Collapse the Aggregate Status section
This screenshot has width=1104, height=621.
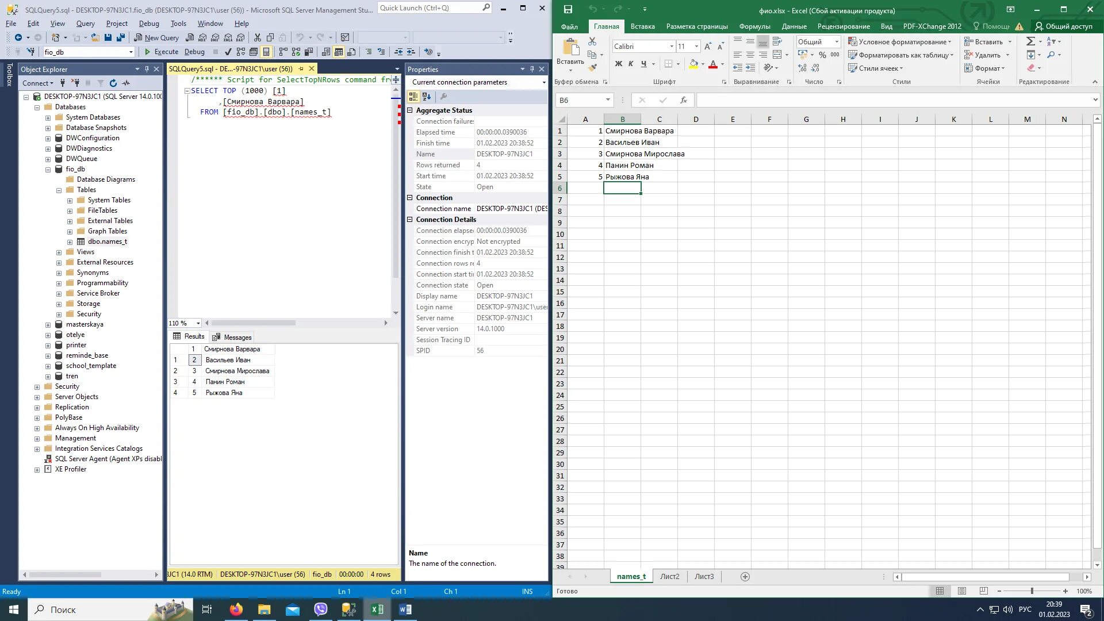point(410,110)
